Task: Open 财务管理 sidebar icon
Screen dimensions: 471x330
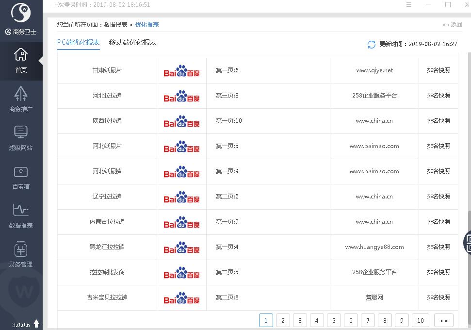Action: (x=21, y=254)
